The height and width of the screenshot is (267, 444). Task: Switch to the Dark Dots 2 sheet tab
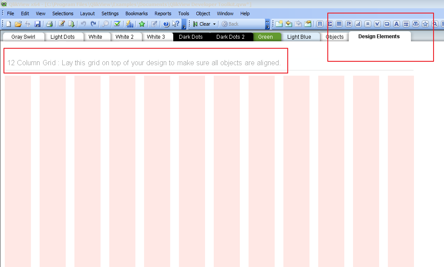pos(231,37)
